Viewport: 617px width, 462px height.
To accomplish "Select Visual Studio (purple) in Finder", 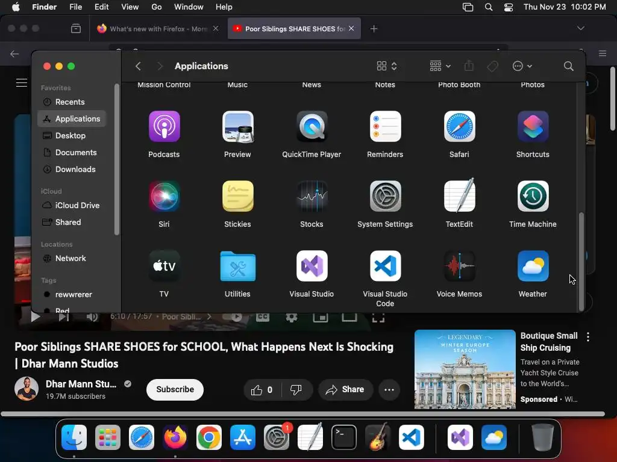I will point(312,266).
